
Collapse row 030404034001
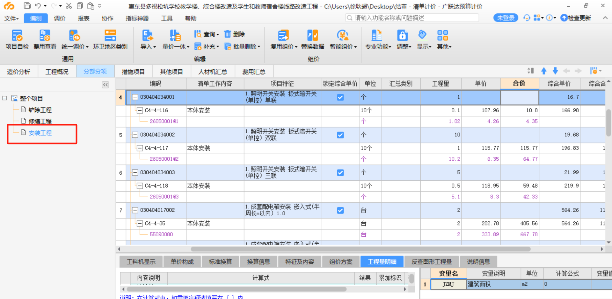(135, 97)
